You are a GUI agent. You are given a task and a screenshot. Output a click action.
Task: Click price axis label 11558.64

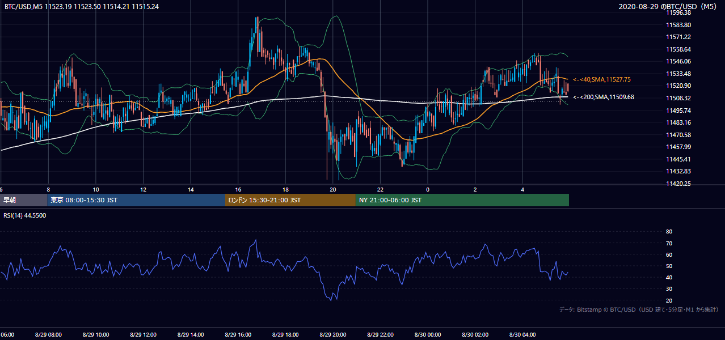(678, 49)
